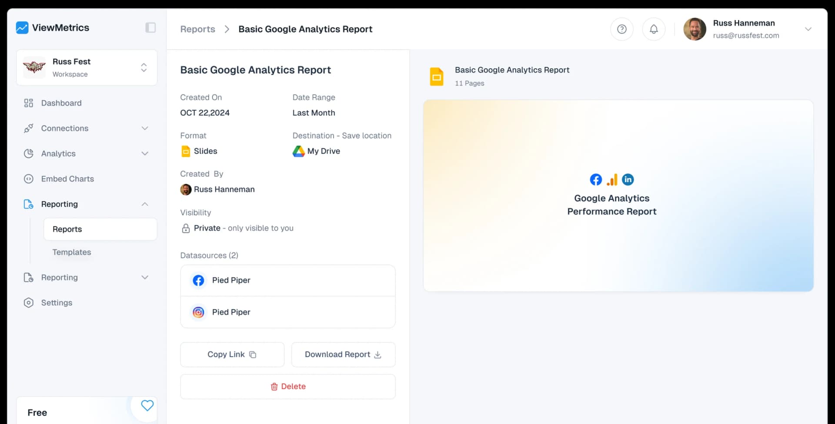Image resolution: width=835 pixels, height=424 pixels.
Task: Click the sidebar collapse toggle near ViewMetrics
Action: tap(150, 27)
